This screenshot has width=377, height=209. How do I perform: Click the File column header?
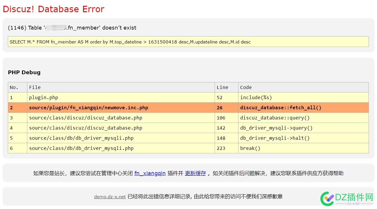(121, 87)
